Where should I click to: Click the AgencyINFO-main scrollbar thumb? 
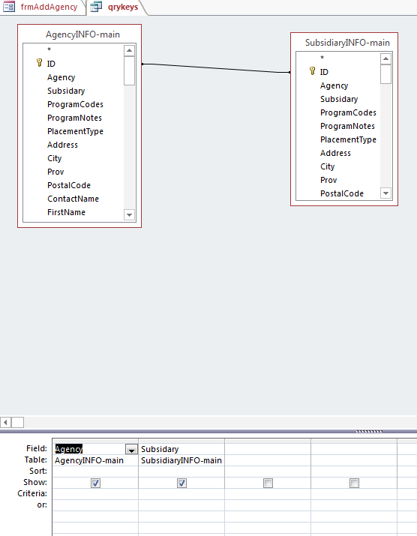point(129,70)
